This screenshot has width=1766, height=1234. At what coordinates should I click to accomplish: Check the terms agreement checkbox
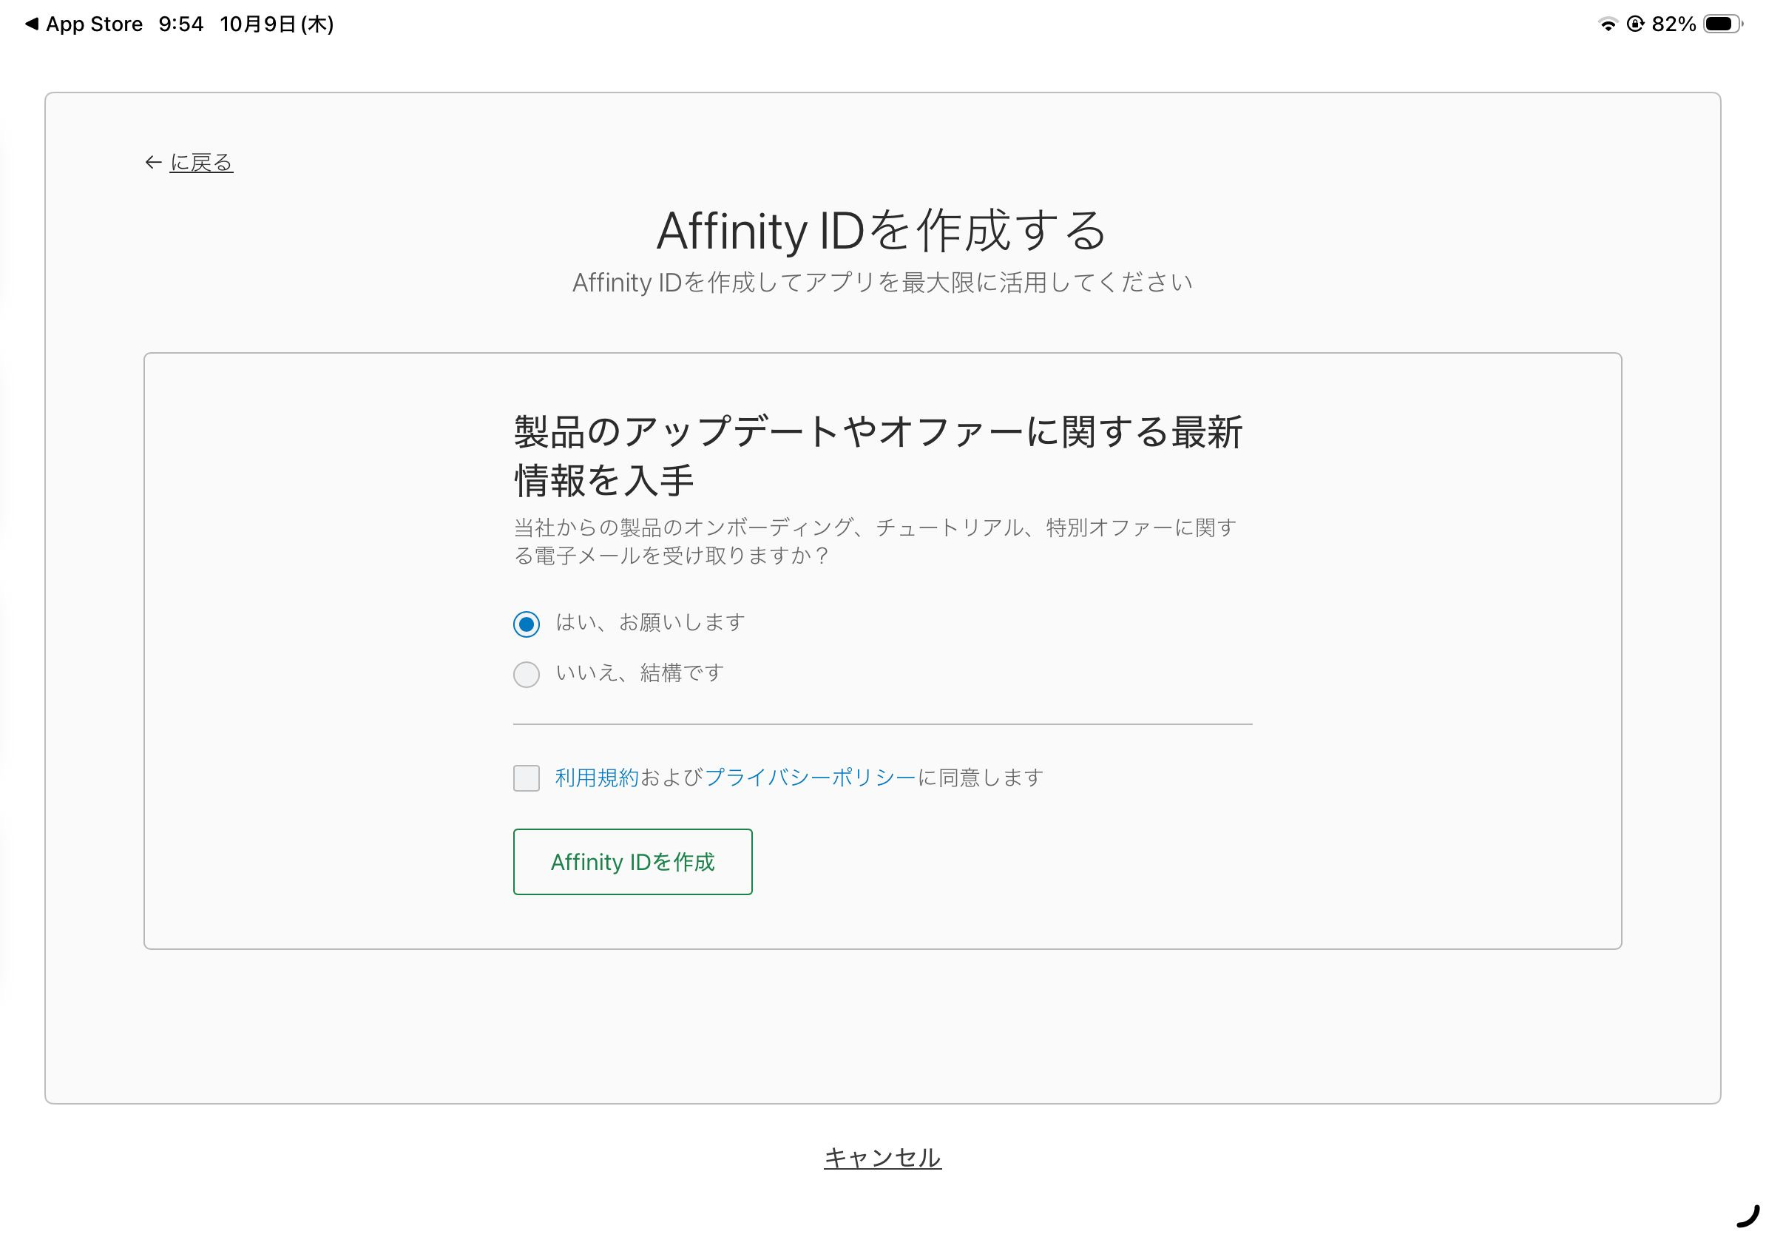pos(526,778)
